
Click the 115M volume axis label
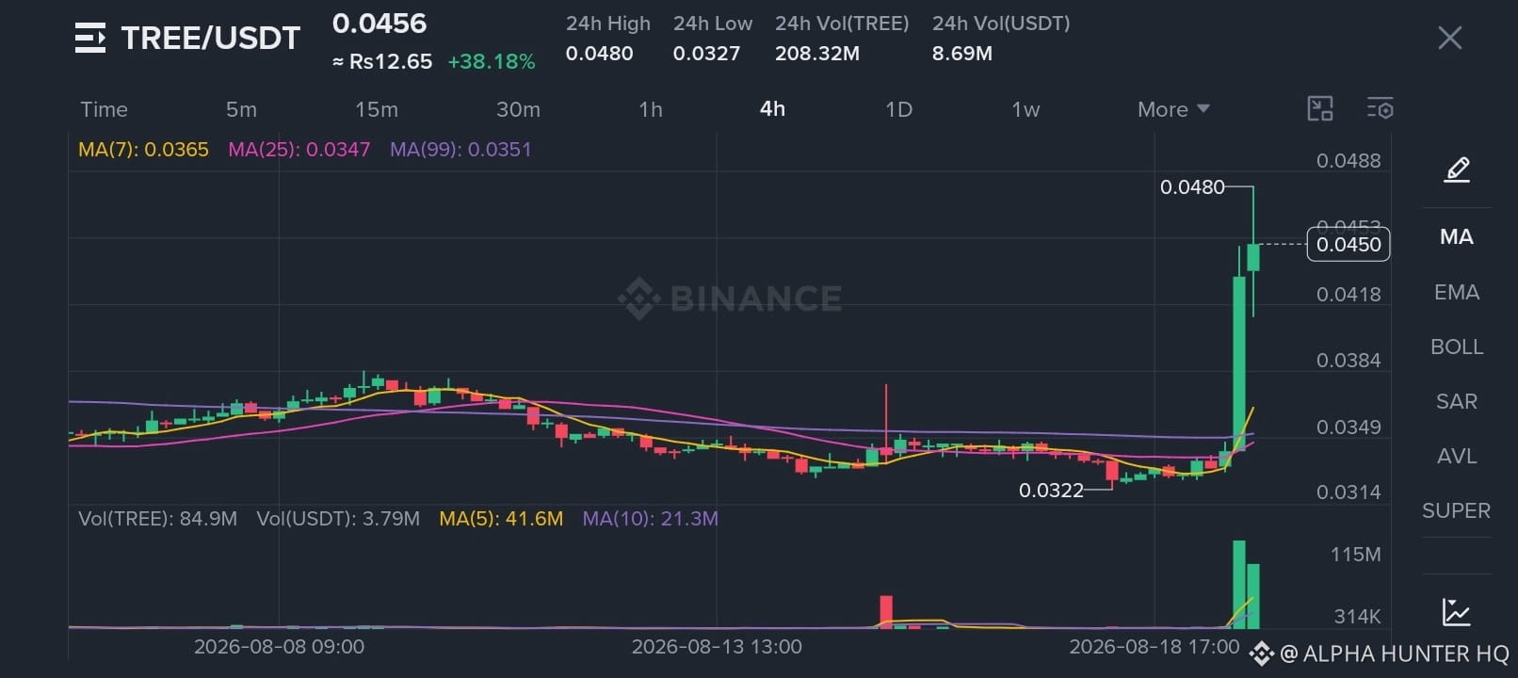coord(1355,555)
